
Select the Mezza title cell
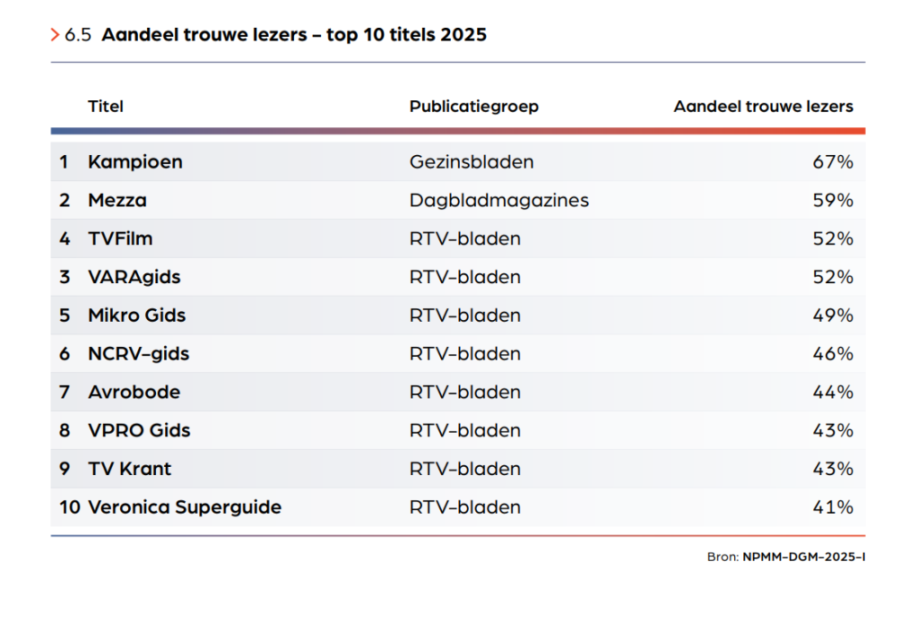tap(117, 201)
